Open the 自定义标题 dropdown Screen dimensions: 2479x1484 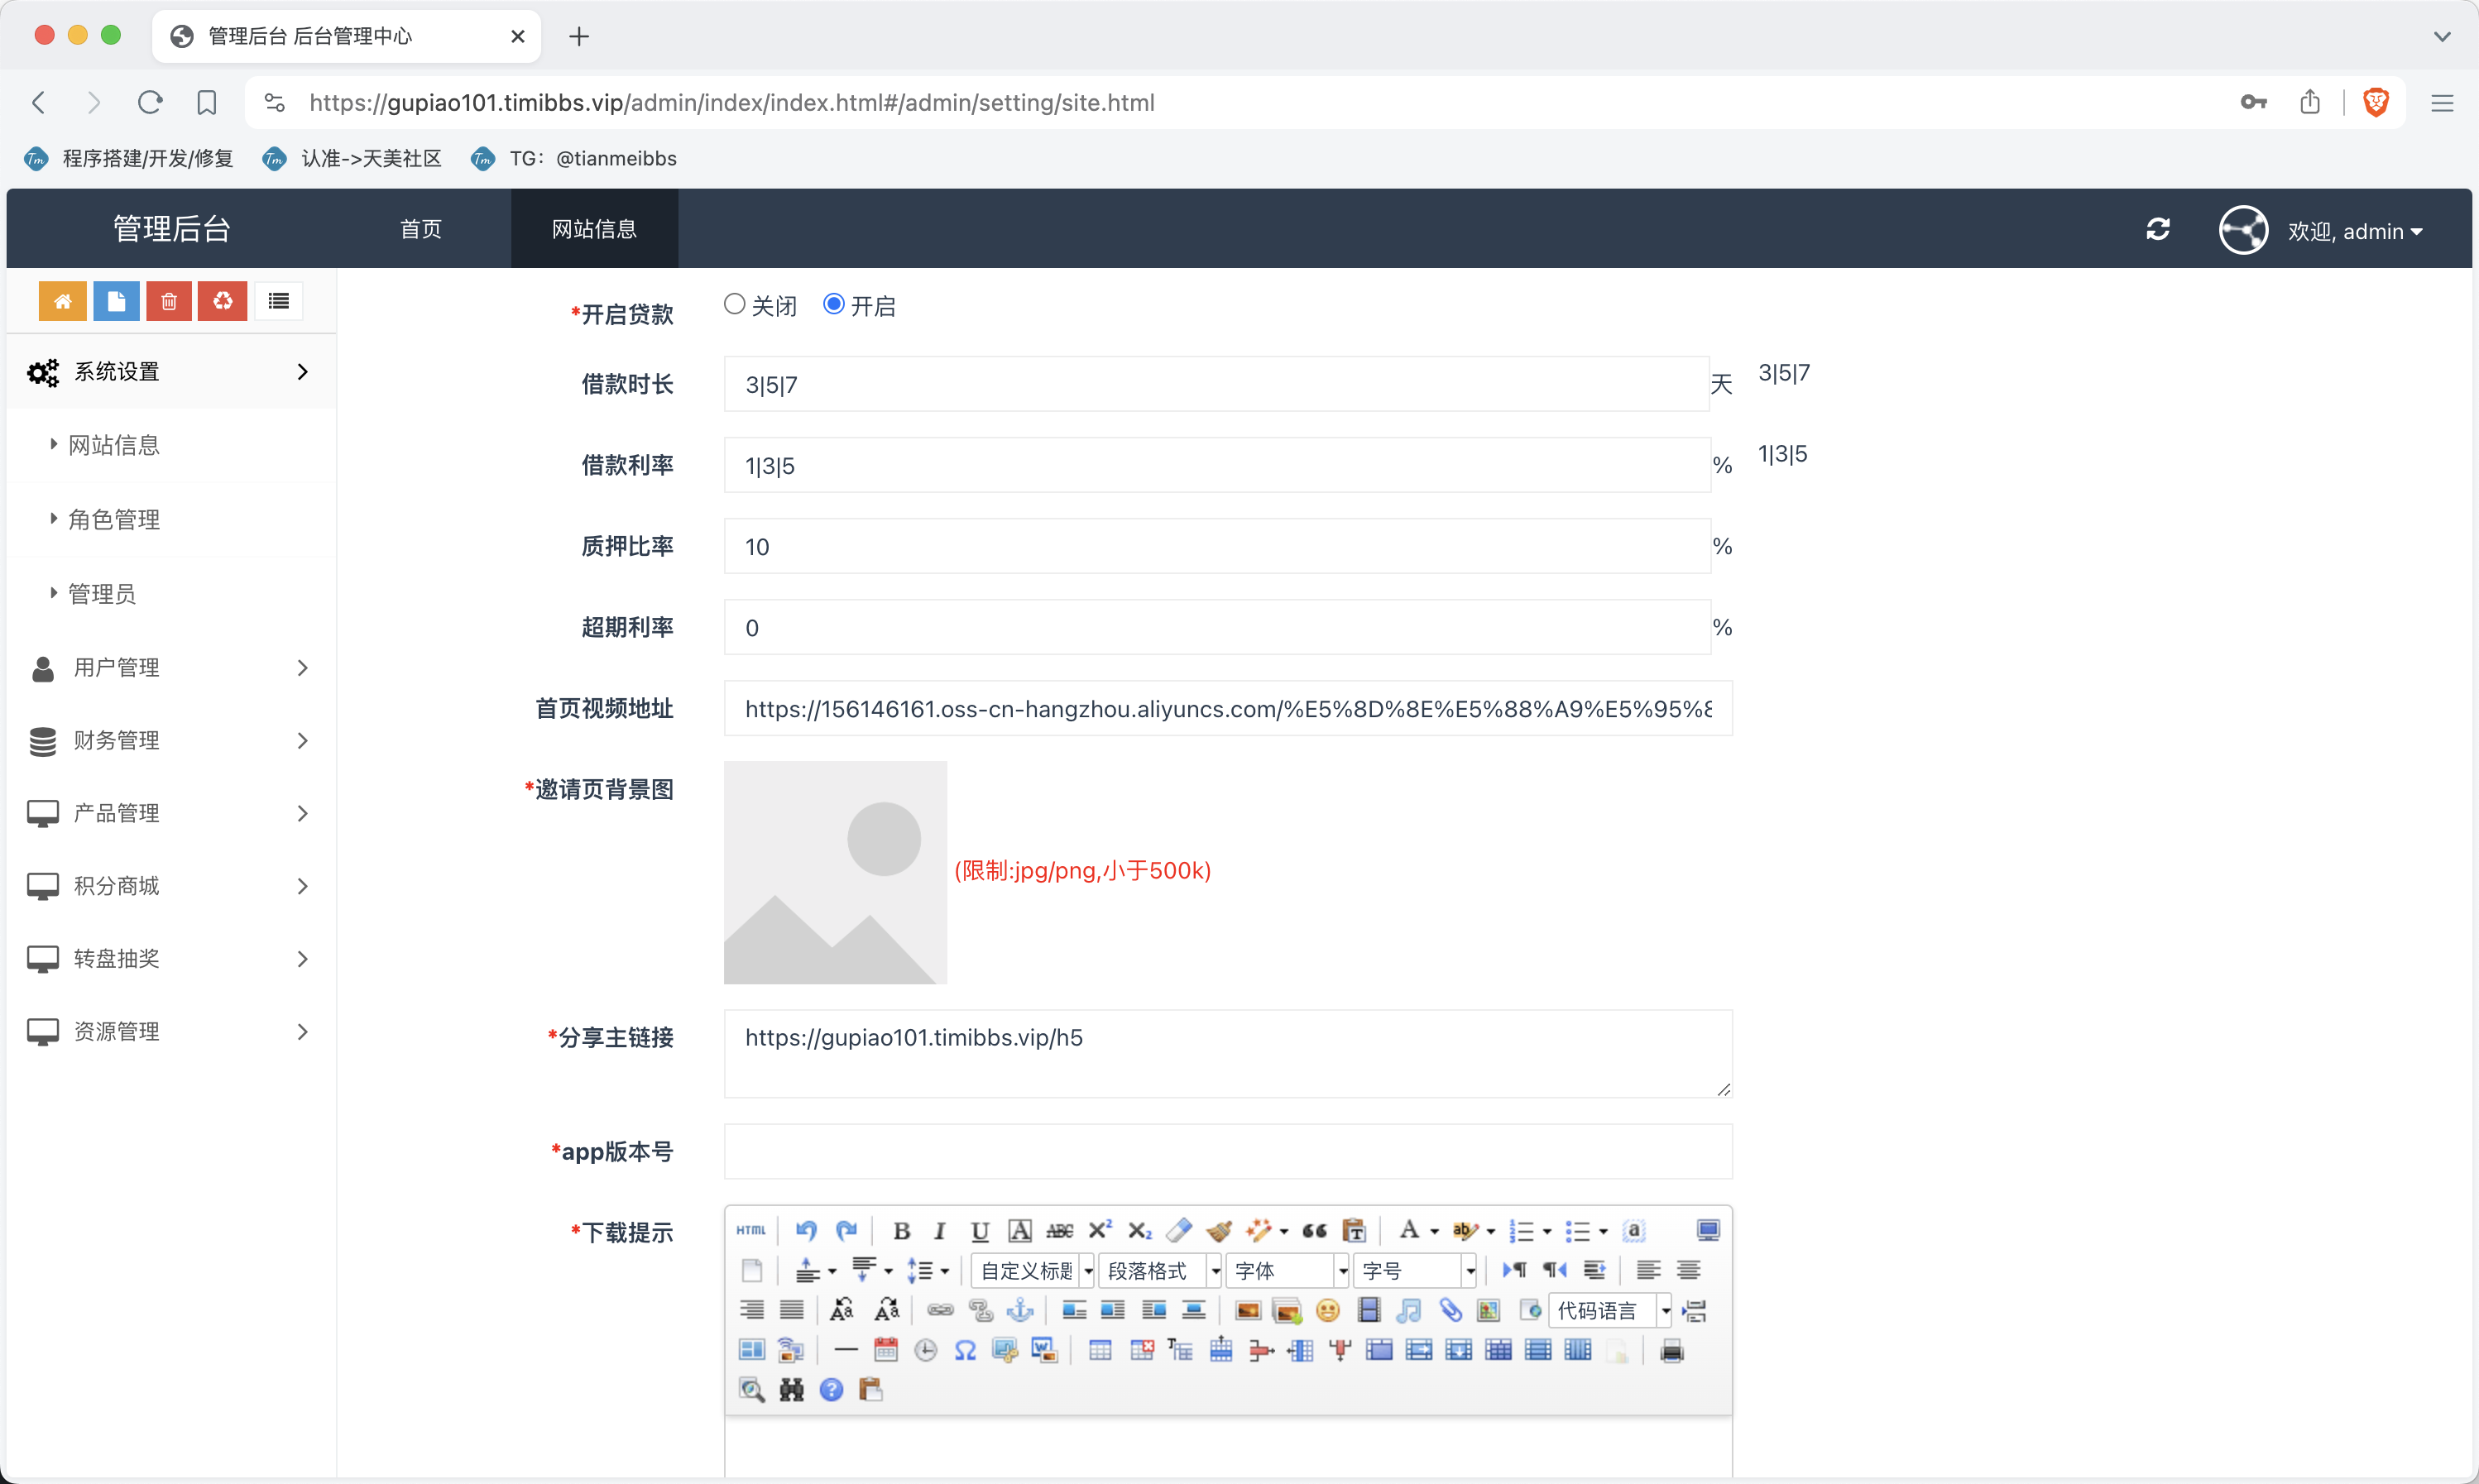pyautogui.click(x=1033, y=1271)
